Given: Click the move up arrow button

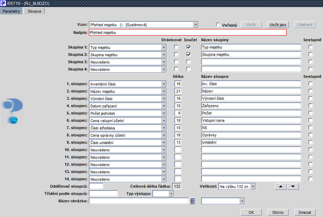Looking at the screenshot, I should [281, 187].
